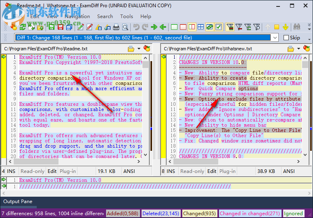Click the Changed in changed(271) legend
The image size is (313, 218).
tap(250, 214)
